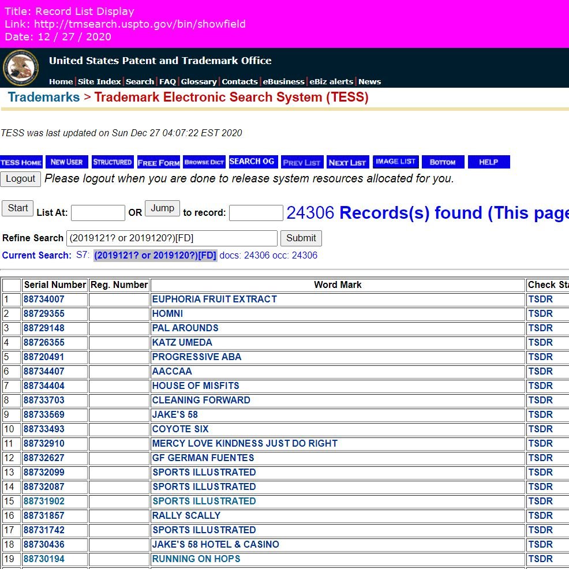Screen dimensions: 569x569
Task: Focus the List At input field
Action: (98, 212)
